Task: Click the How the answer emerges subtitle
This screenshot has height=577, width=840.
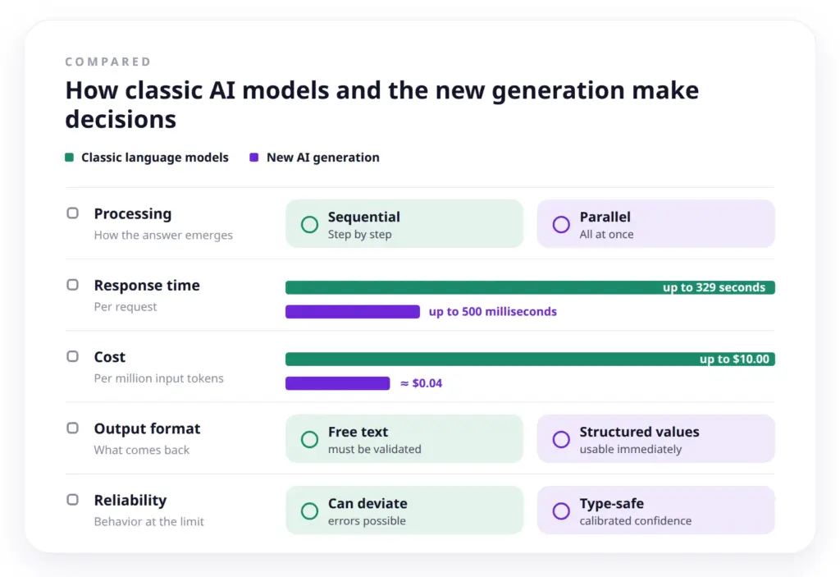Action: (163, 235)
